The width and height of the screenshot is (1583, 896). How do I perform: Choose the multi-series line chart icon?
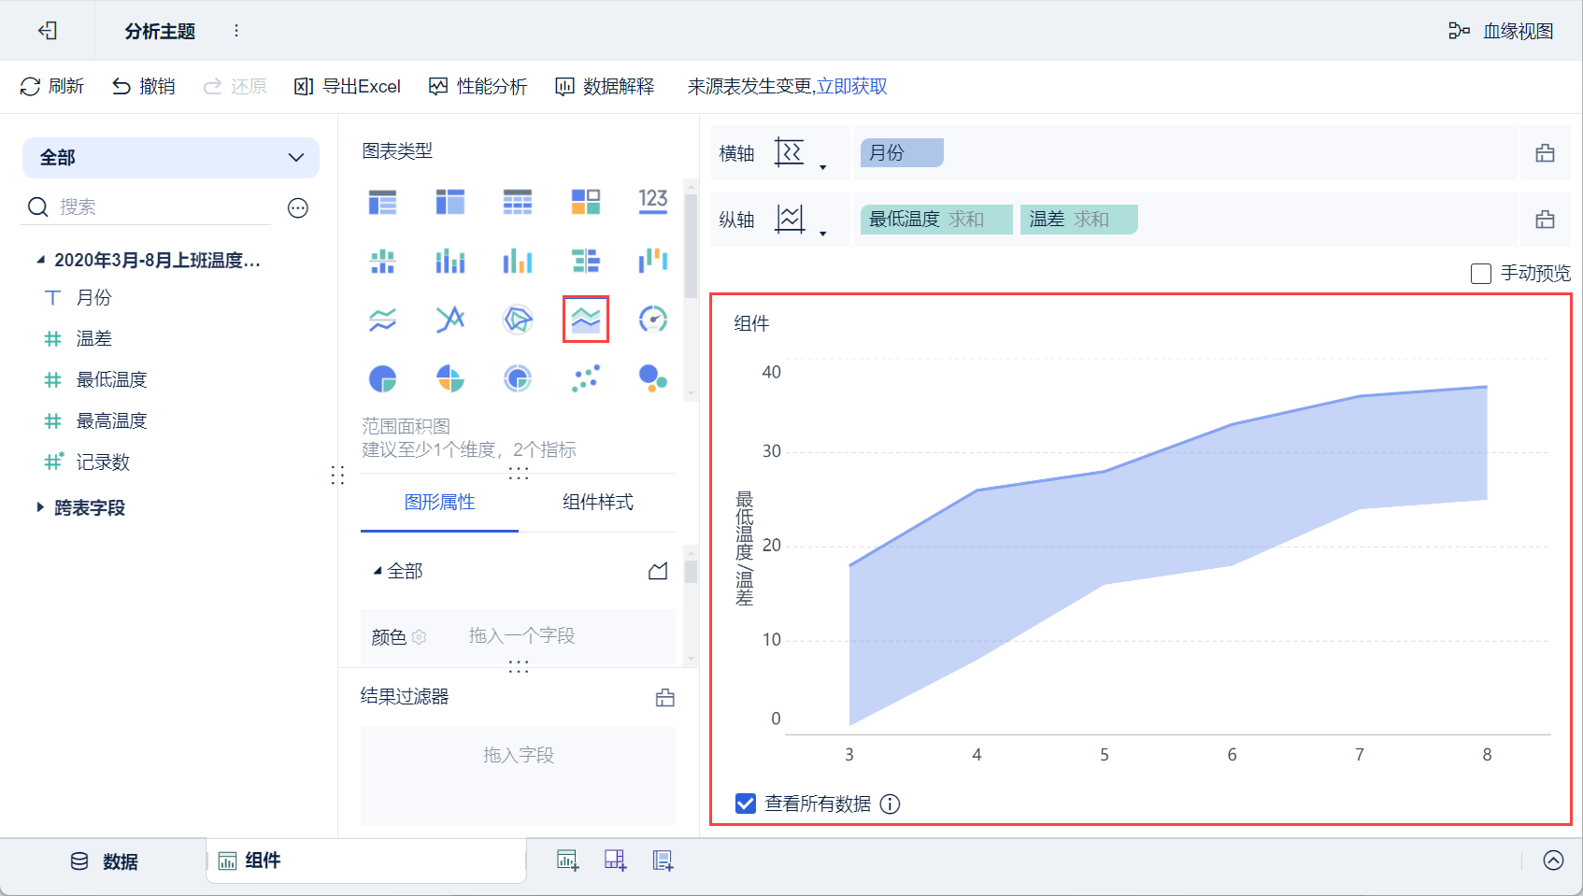[x=383, y=320]
